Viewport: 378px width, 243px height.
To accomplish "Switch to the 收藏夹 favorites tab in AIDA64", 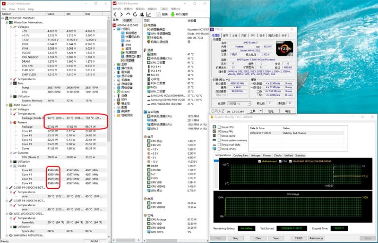I will [x=127, y=20].
